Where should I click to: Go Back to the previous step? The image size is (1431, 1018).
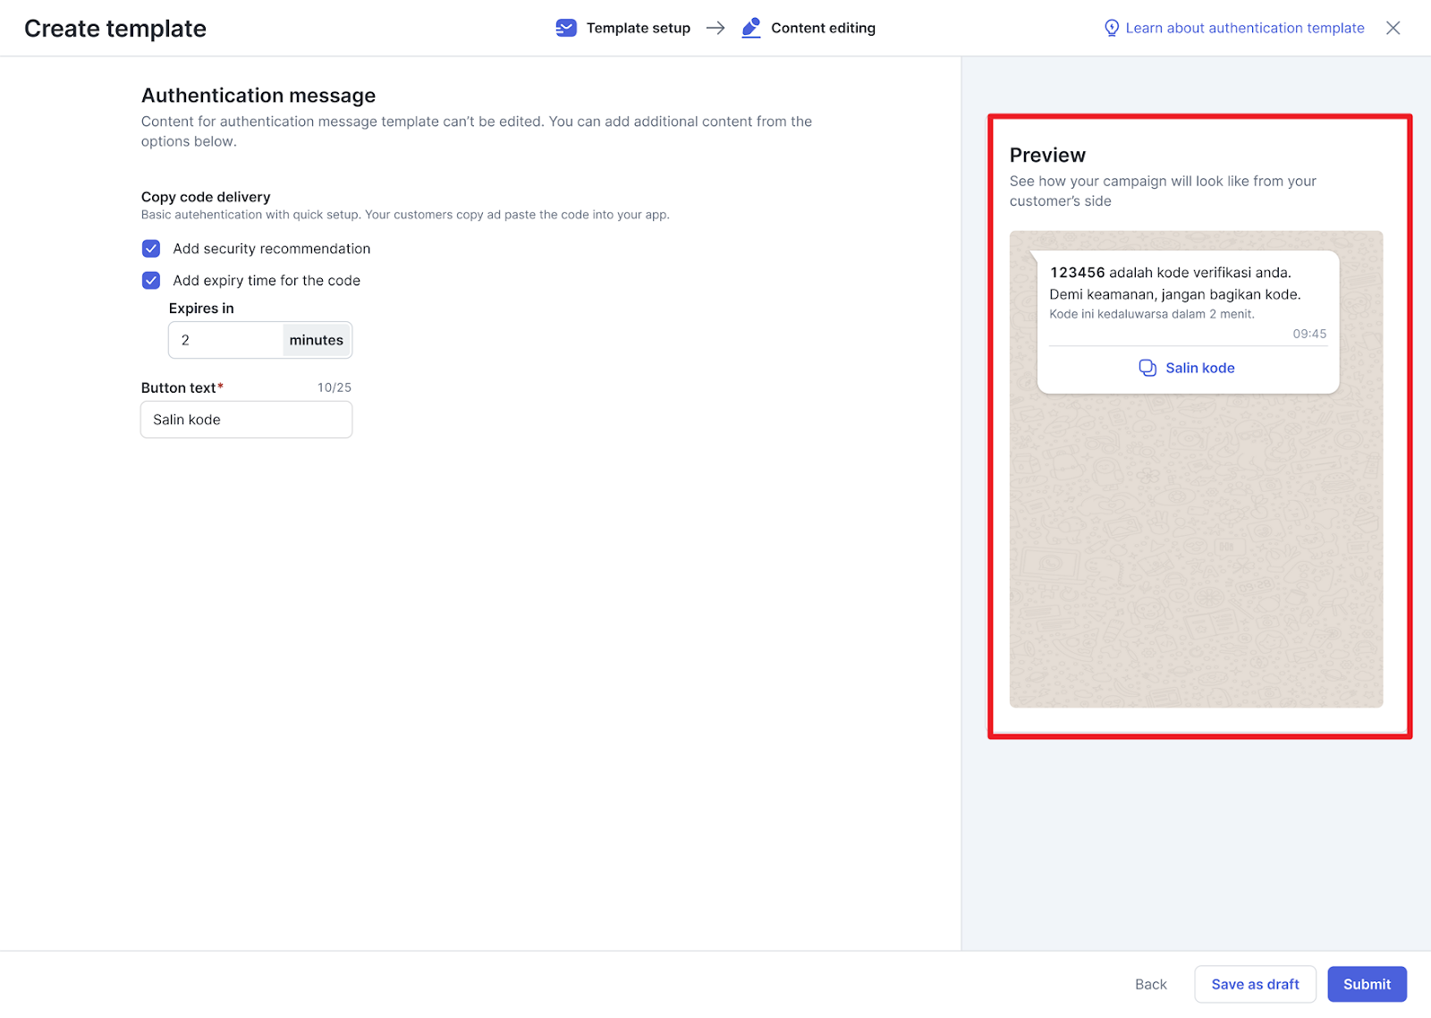1150,984
